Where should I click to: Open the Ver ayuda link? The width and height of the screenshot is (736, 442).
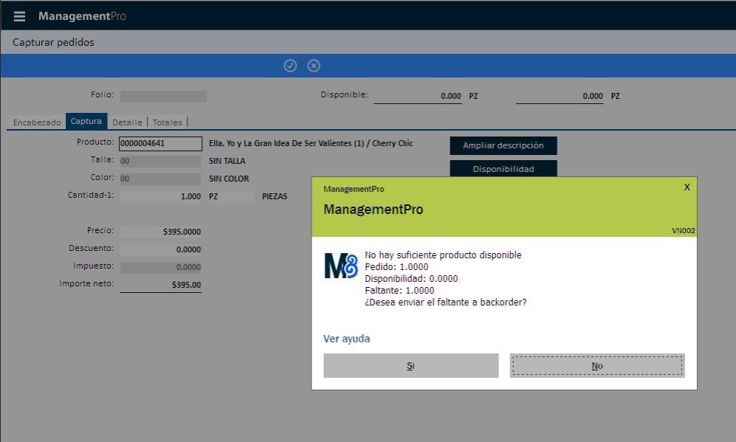(346, 339)
